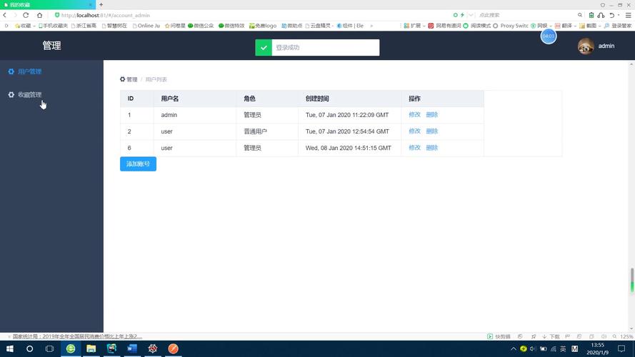Viewport: 635px width, 357px height.
Task: Click the 管理 header title
Action: 52,45
